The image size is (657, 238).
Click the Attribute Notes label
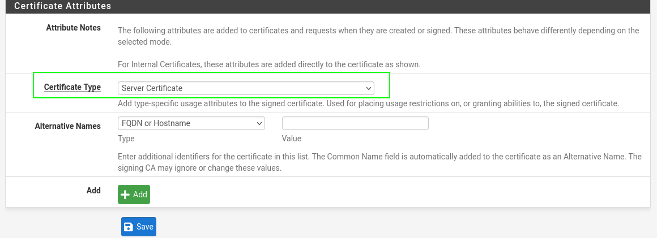click(73, 28)
